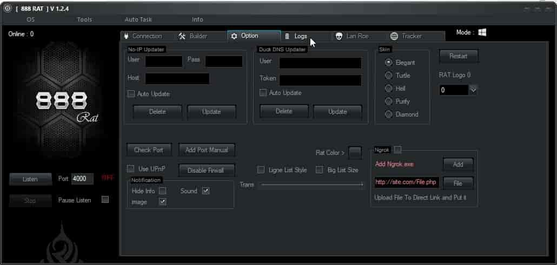The width and height of the screenshot is (557, 265).
Task: Uncheck the image notification box
Action: (x=162, y=201)
